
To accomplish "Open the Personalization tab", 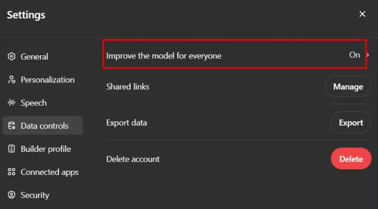I will pyautogui.click(x=47, y=80).
